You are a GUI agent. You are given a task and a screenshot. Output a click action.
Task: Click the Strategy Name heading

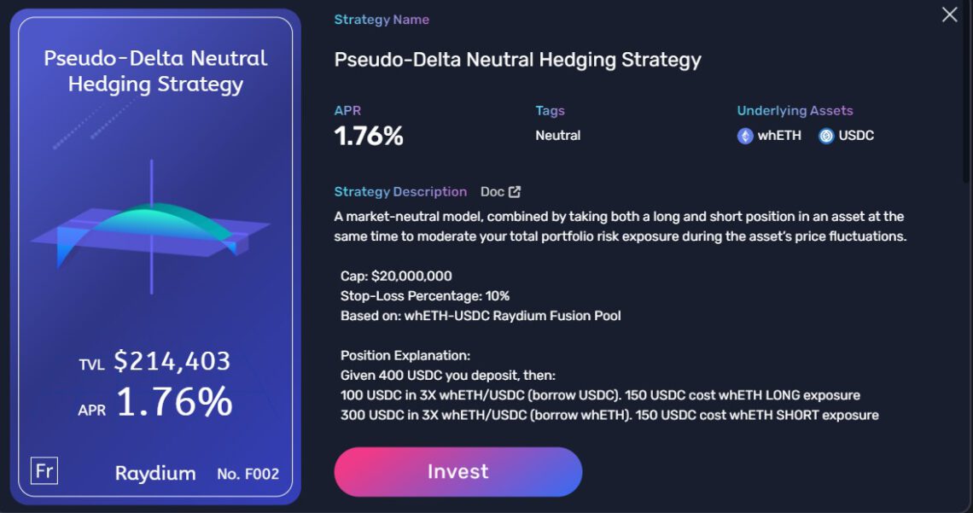(x=382, y=19)
